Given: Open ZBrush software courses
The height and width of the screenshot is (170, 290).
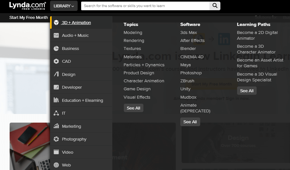Looking at the screenshot, I should tap(187, 81).
